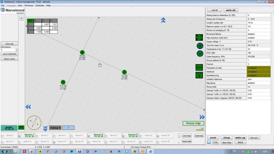Click the clear map button
The height and width of the screenshot is (154, 274).
[x=9, y=44]
